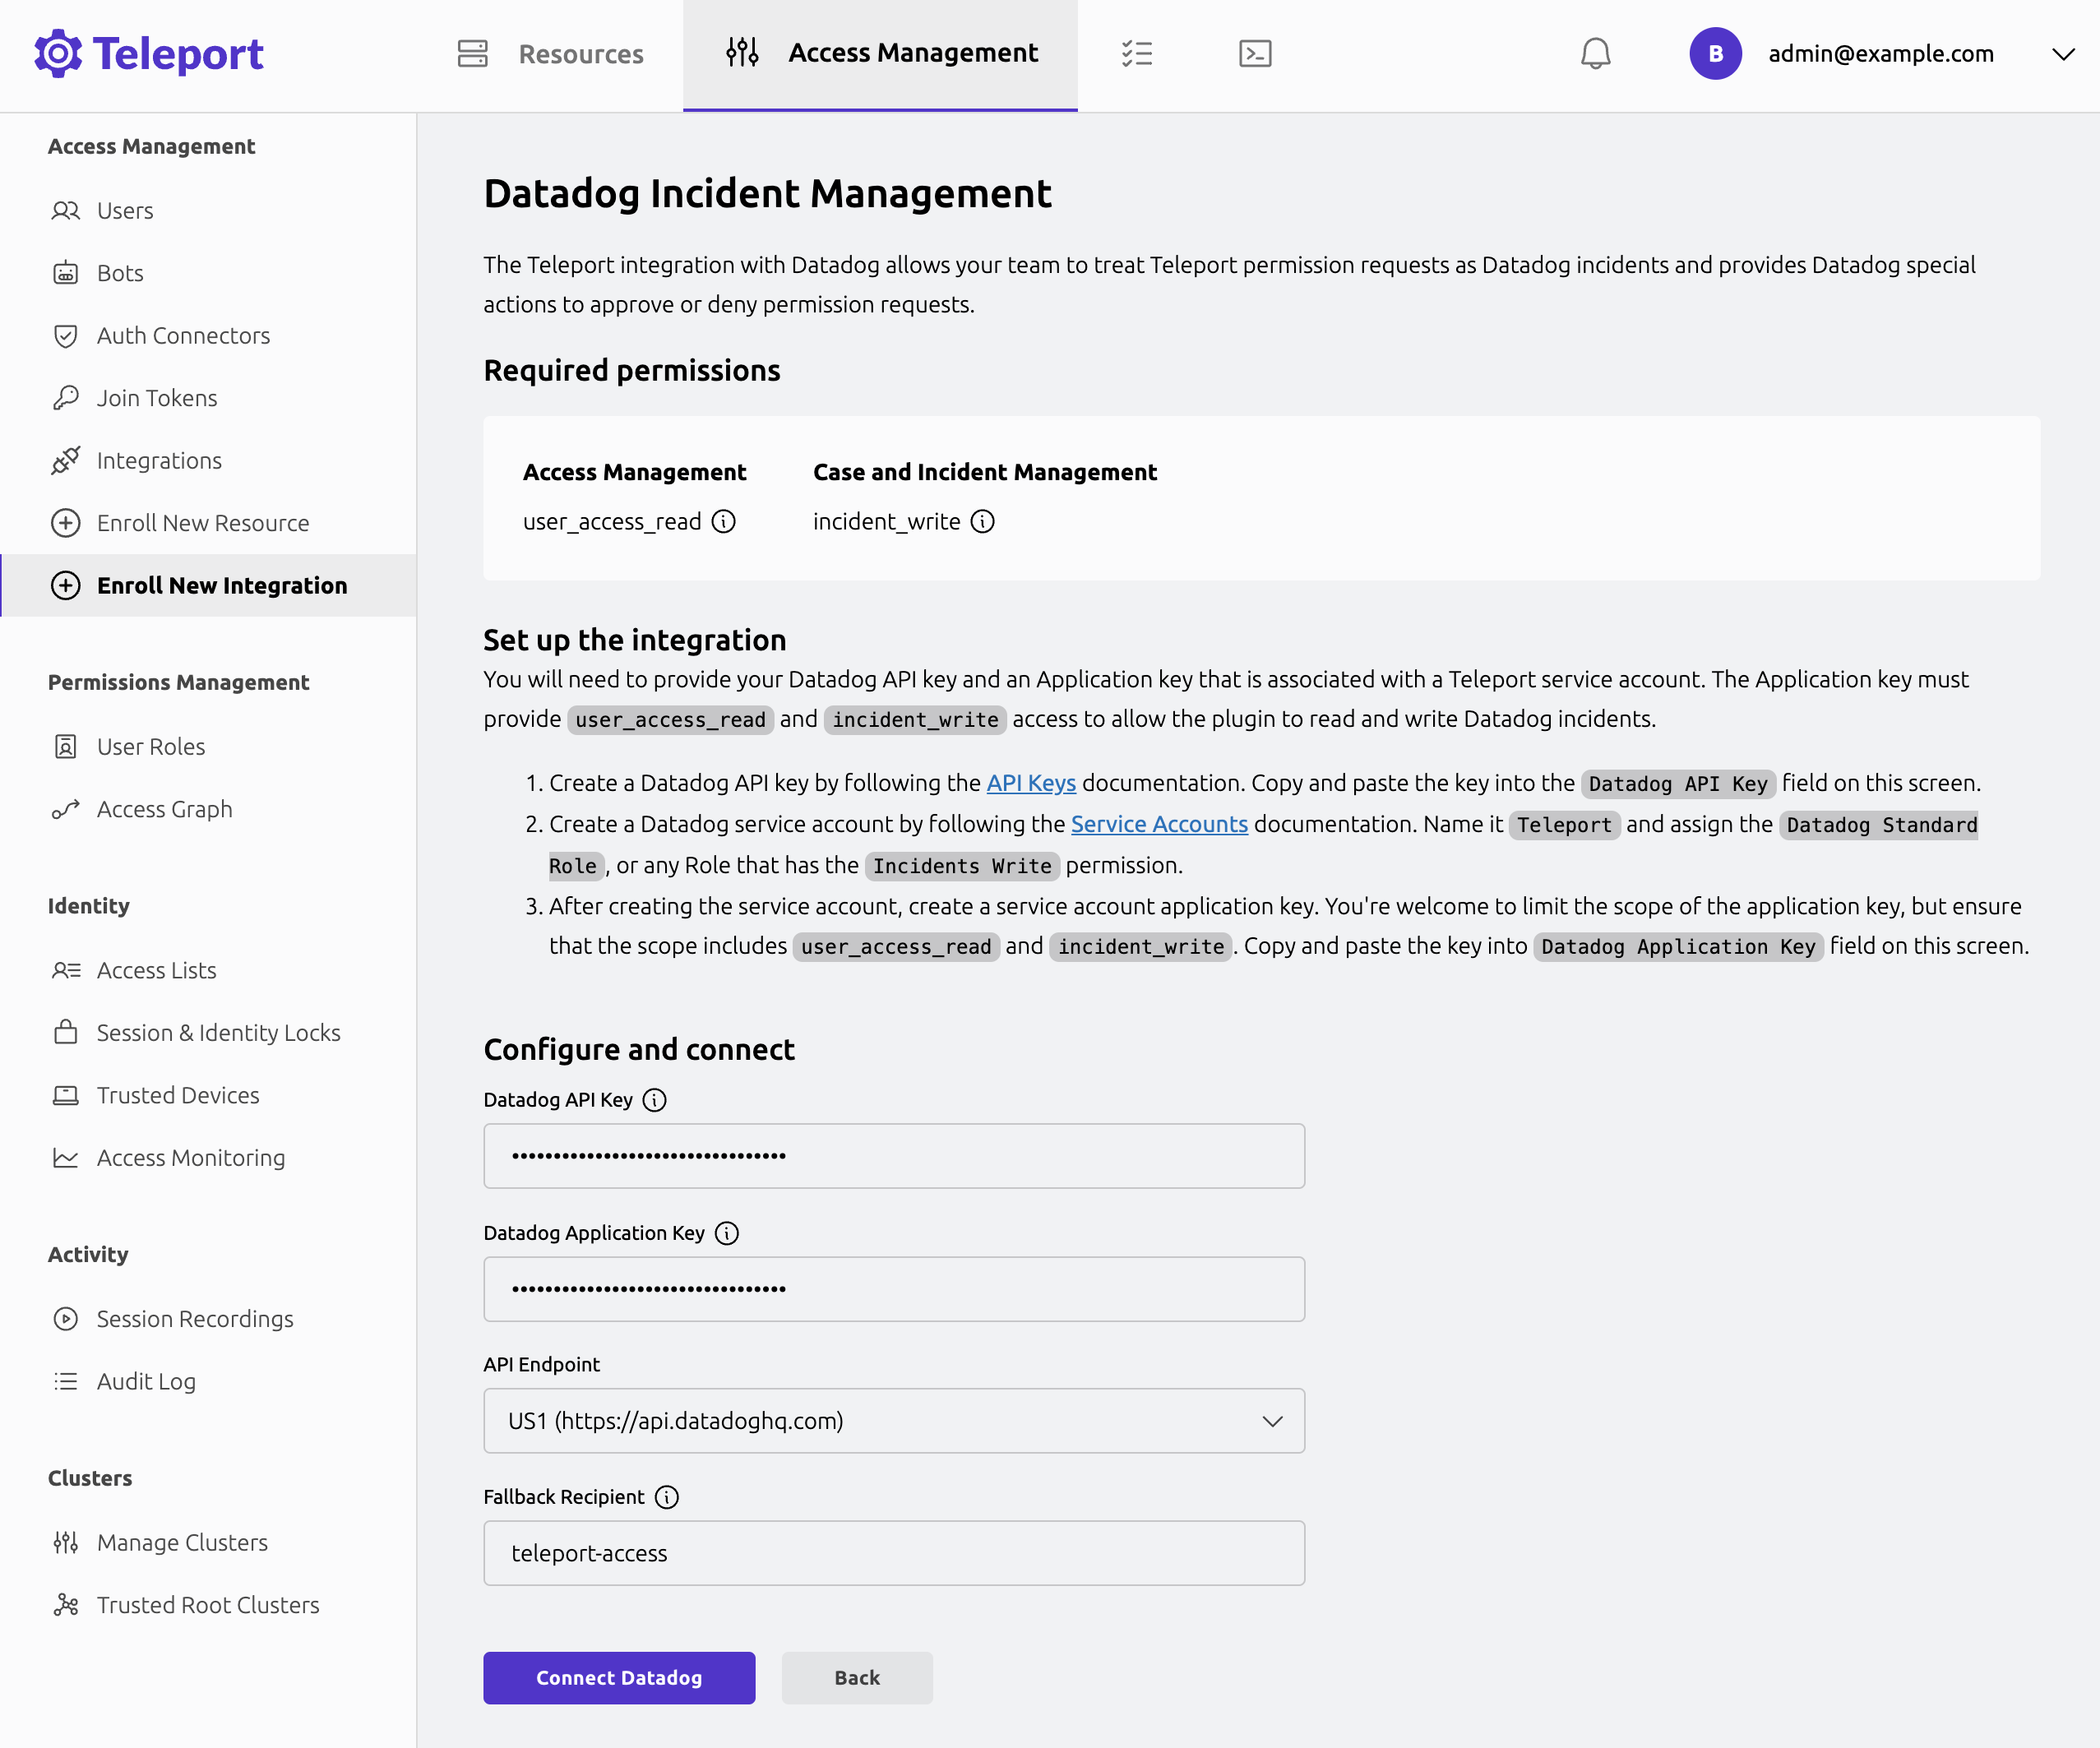
Task: Click the info icon beside Fallback Recipient
Action: pyautogui.click(x=666, y=1497)
